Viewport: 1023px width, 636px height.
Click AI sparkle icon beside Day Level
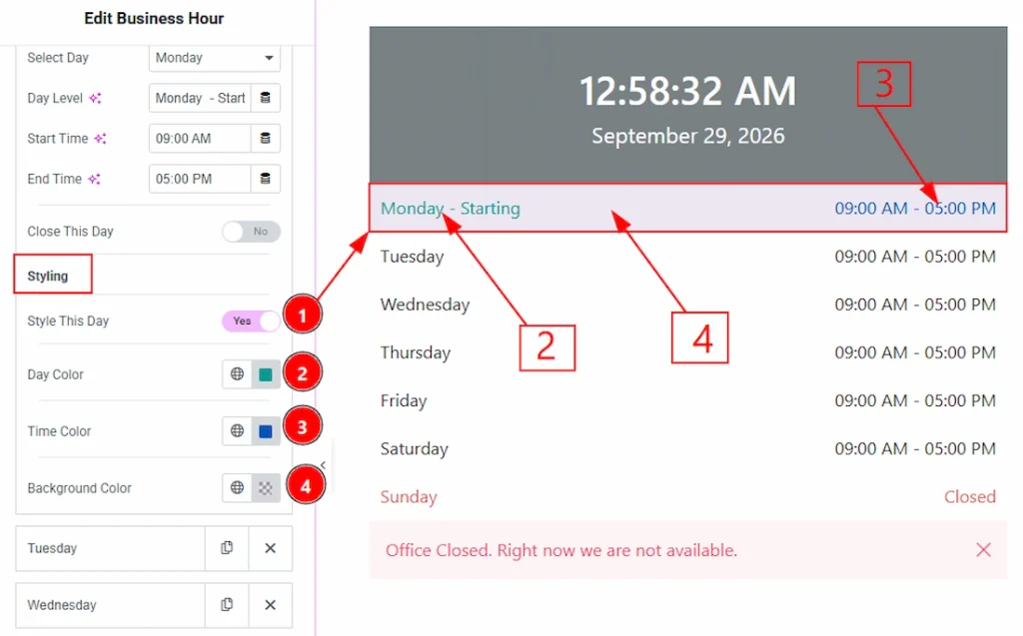[95, 98]
